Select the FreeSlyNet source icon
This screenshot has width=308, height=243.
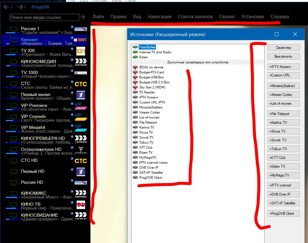point(135,47)
